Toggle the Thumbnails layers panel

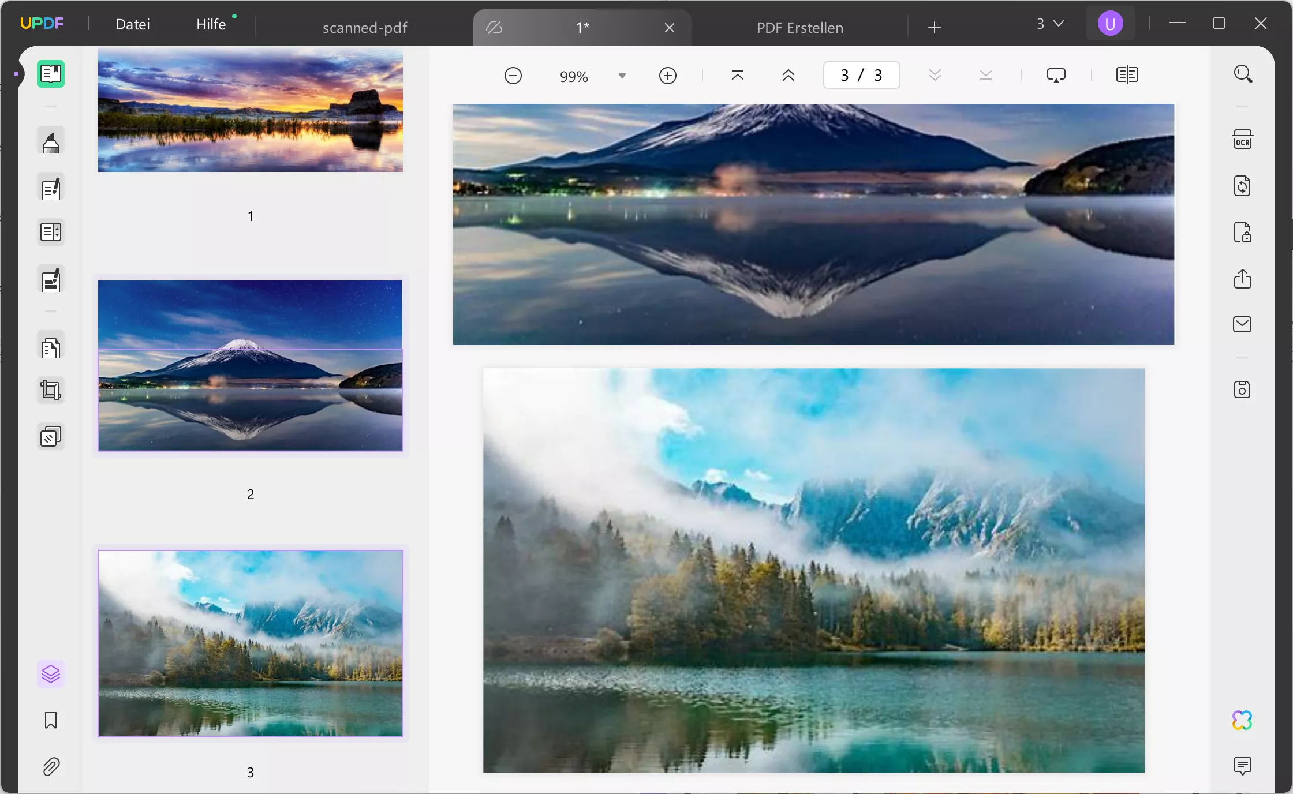(x=51, y=674)
